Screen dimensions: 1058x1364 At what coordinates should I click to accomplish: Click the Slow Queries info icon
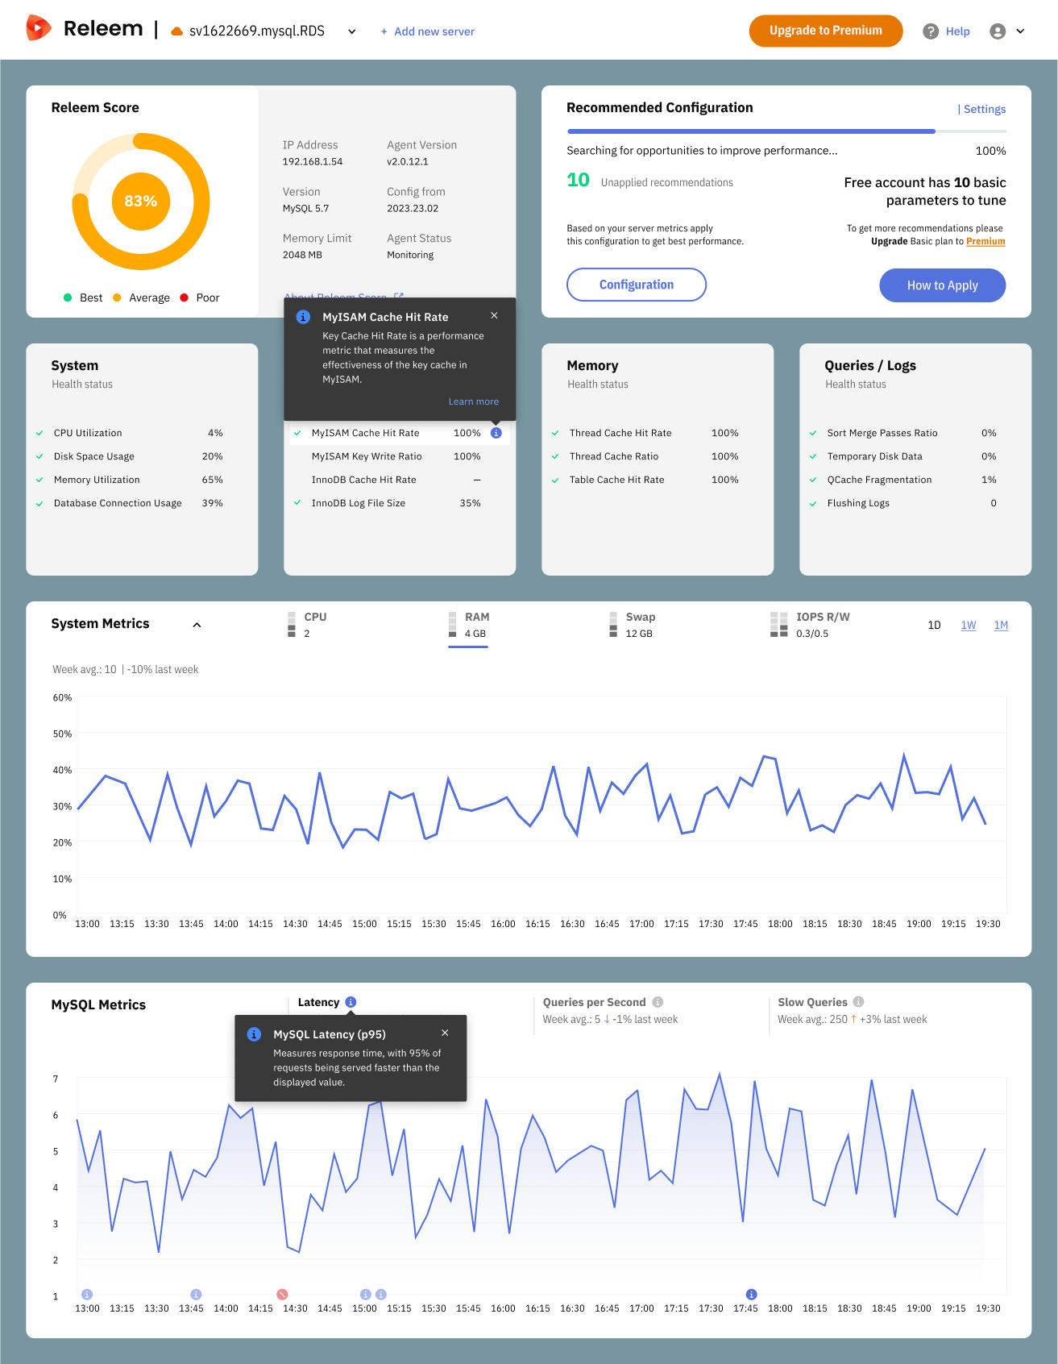point(858,1002)
